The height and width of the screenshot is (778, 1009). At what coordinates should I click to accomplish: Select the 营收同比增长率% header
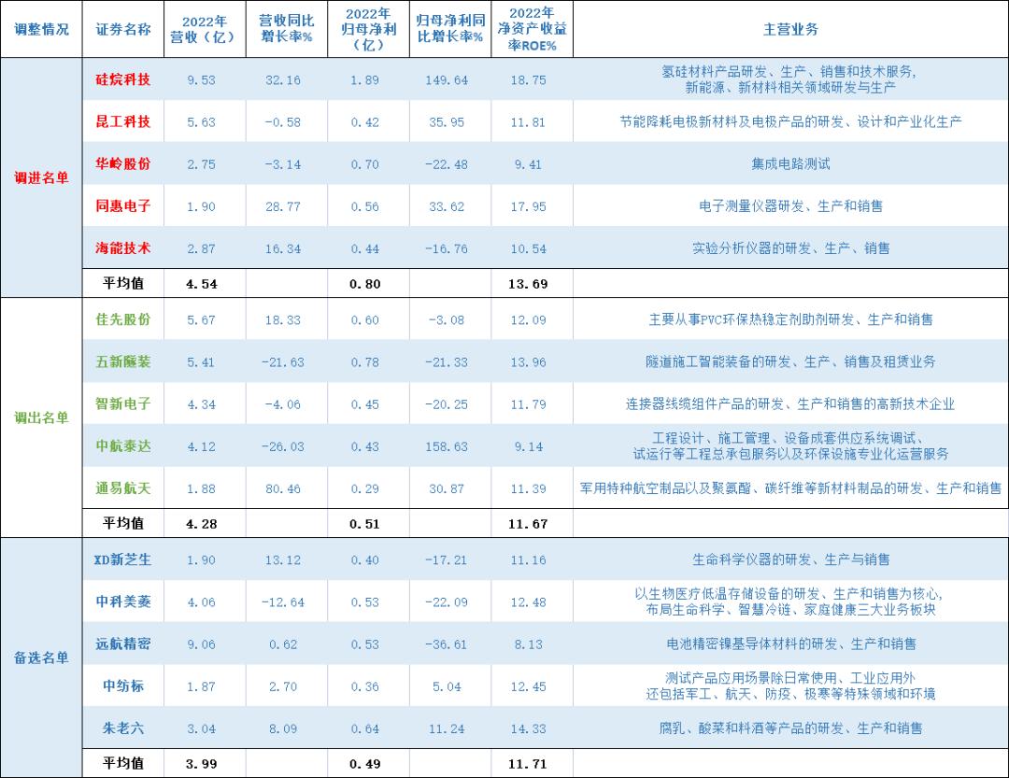click(287, 29)
